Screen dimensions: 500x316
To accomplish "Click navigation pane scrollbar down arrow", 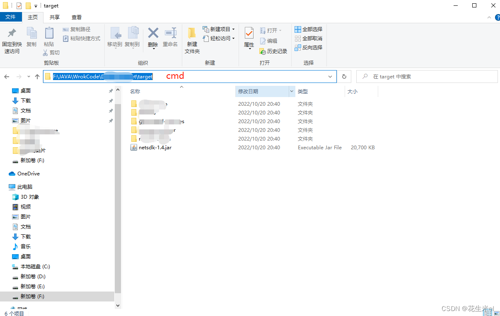I will coord(118,305).
